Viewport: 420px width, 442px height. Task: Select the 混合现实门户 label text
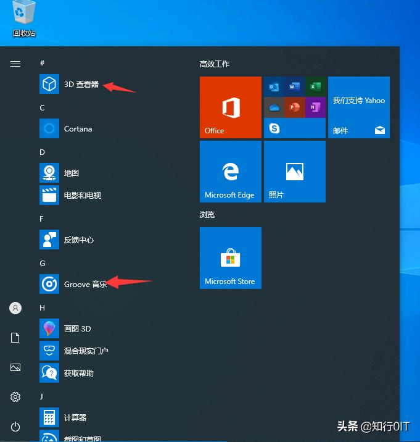point(86,351)
